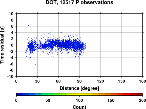Click the dark red end of colorbar
Viewport: 146px width, 109px height.
click(139, 94)
